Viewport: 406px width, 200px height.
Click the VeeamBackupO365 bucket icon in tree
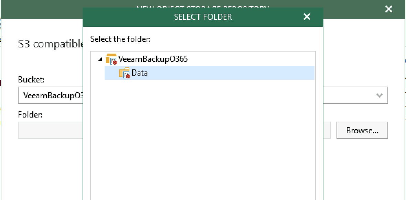pyautogui.click(x=111, y=59)
